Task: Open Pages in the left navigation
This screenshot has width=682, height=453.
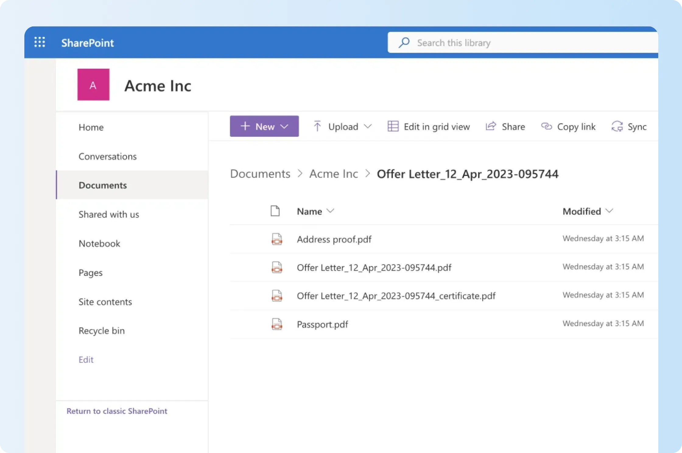Action: pos(90,273)
